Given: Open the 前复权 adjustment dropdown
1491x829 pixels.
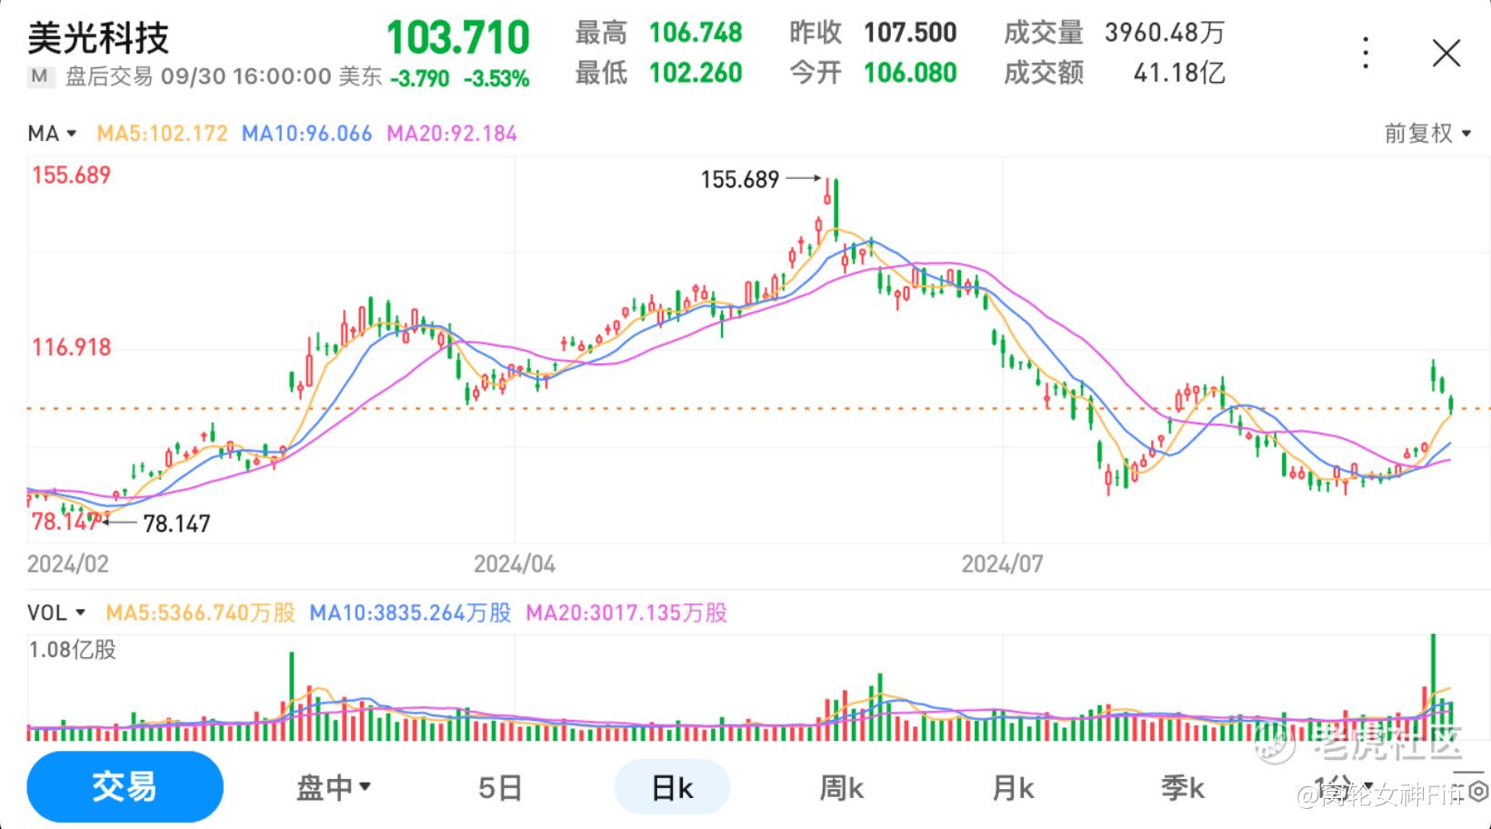Looking at the screenshot, I should click(x=1427, y=134).
